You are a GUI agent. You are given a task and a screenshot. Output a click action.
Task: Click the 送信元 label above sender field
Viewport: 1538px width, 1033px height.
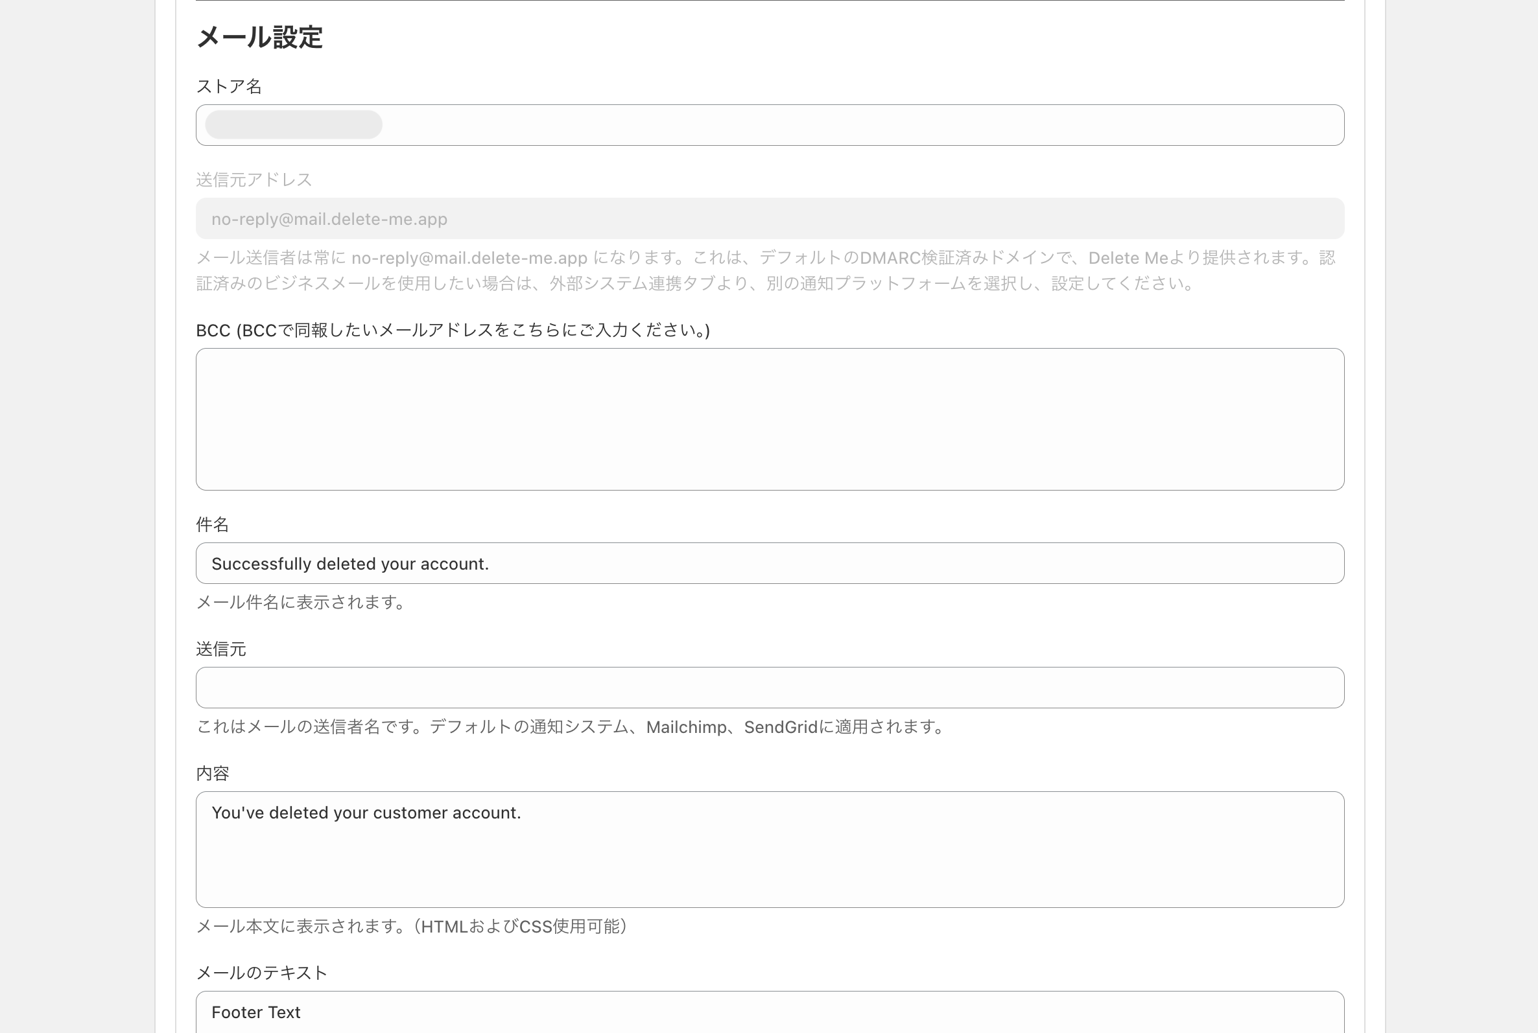pyautogui.click(x=220, y=649)
